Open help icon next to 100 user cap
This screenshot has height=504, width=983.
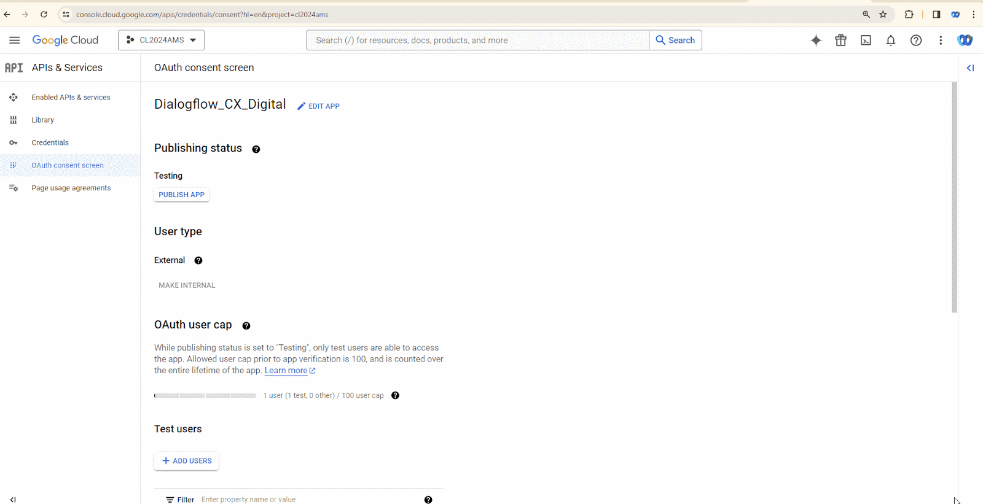395,395
